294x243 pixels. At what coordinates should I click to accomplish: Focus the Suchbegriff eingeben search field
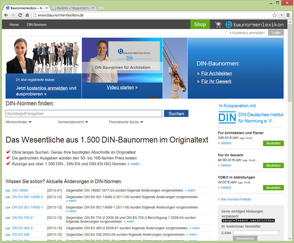pyautogui.click(x=84, y=114)
